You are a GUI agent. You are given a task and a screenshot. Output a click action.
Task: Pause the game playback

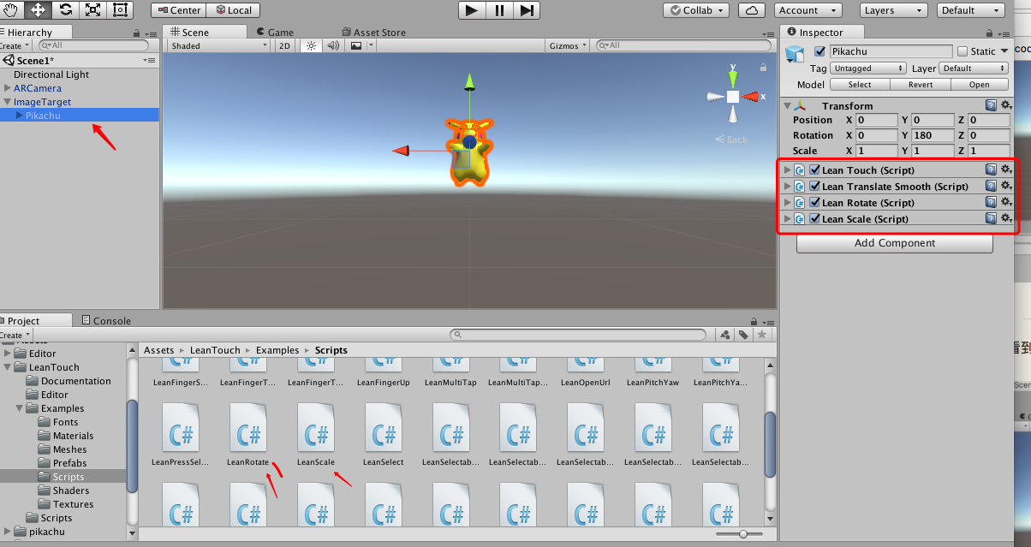[x=499, y=10]
